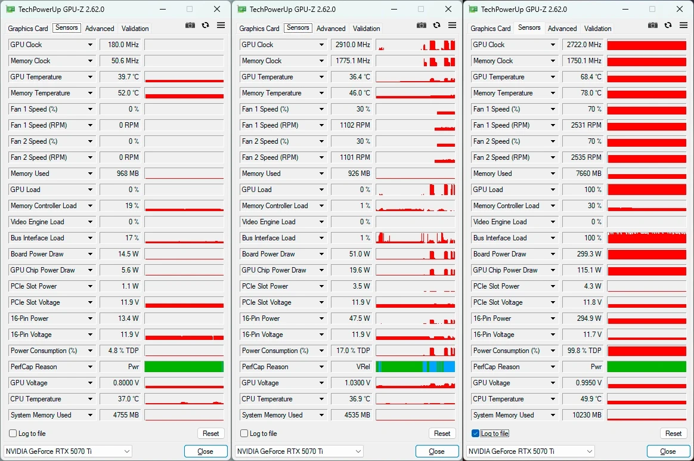
Task: Switch to Advanced tab in right window
Action: pos(562,29)
